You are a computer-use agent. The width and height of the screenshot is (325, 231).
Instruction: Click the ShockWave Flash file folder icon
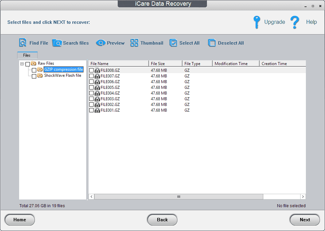(40, 75)
